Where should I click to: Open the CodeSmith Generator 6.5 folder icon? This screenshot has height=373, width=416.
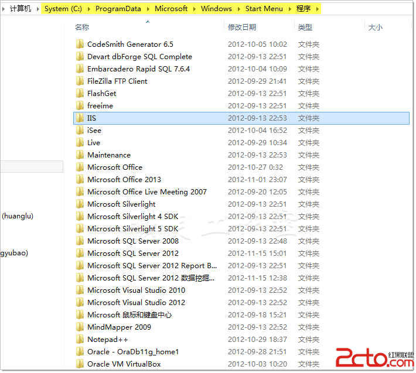click(80, 45)
